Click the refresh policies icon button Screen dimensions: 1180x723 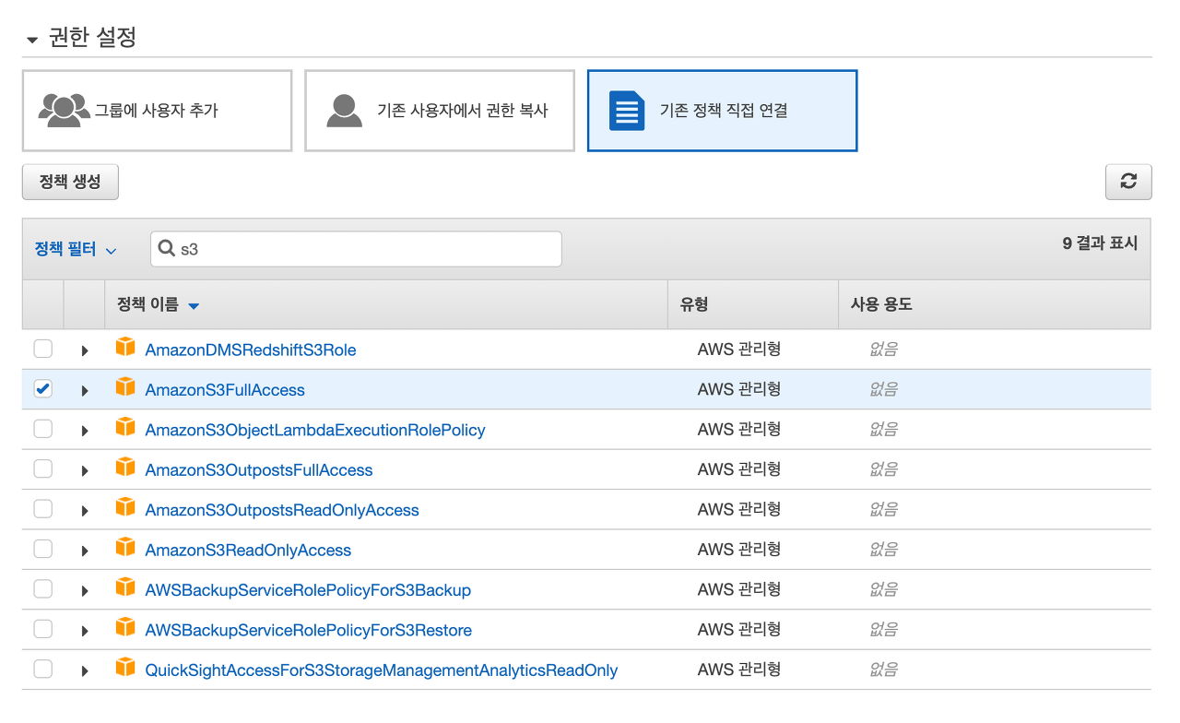[x=1128, y=182]
